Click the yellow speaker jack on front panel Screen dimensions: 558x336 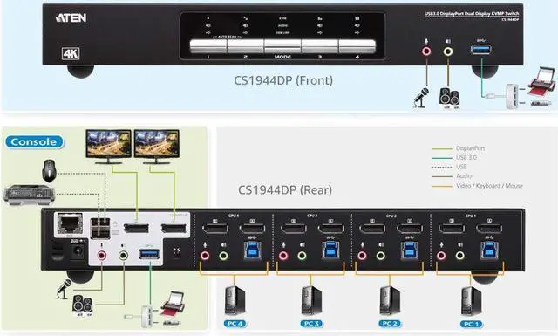(448, 51)
